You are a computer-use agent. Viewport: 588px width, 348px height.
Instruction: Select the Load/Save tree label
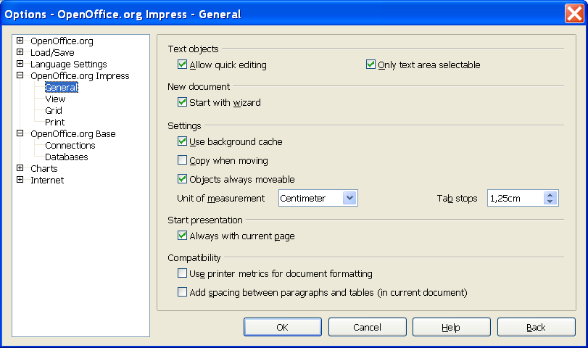pyautogui.click(x=52, y=52)
